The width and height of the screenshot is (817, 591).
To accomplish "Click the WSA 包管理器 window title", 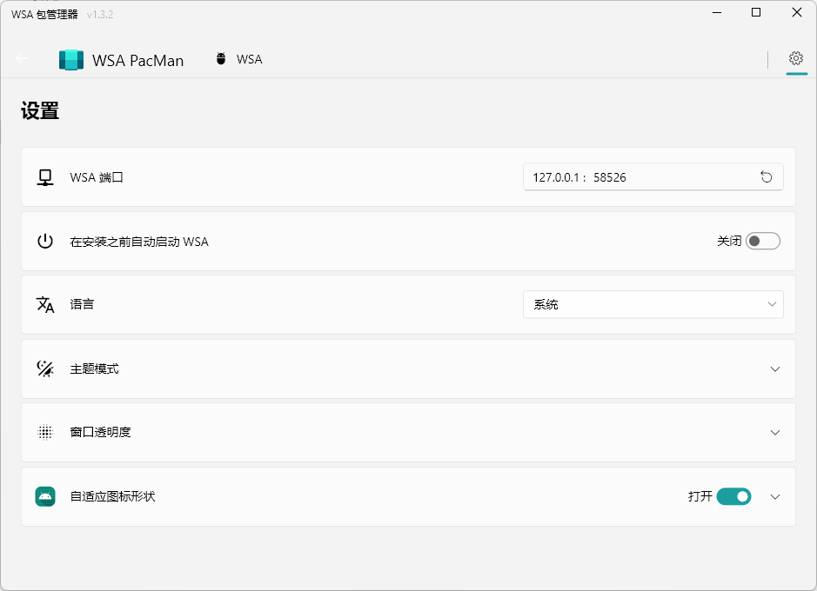I will pos(44,15).
